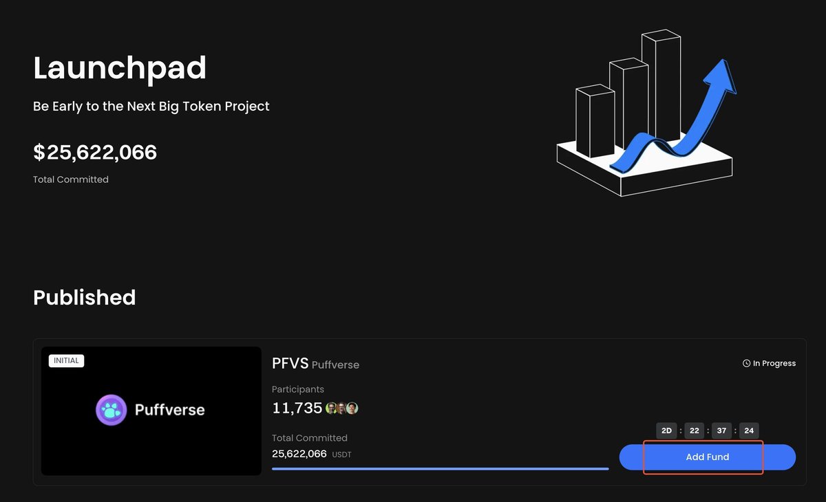Click the PFVS token name
Image resolution: width=826 pixels, height=502 pixels.
point(290,364)
